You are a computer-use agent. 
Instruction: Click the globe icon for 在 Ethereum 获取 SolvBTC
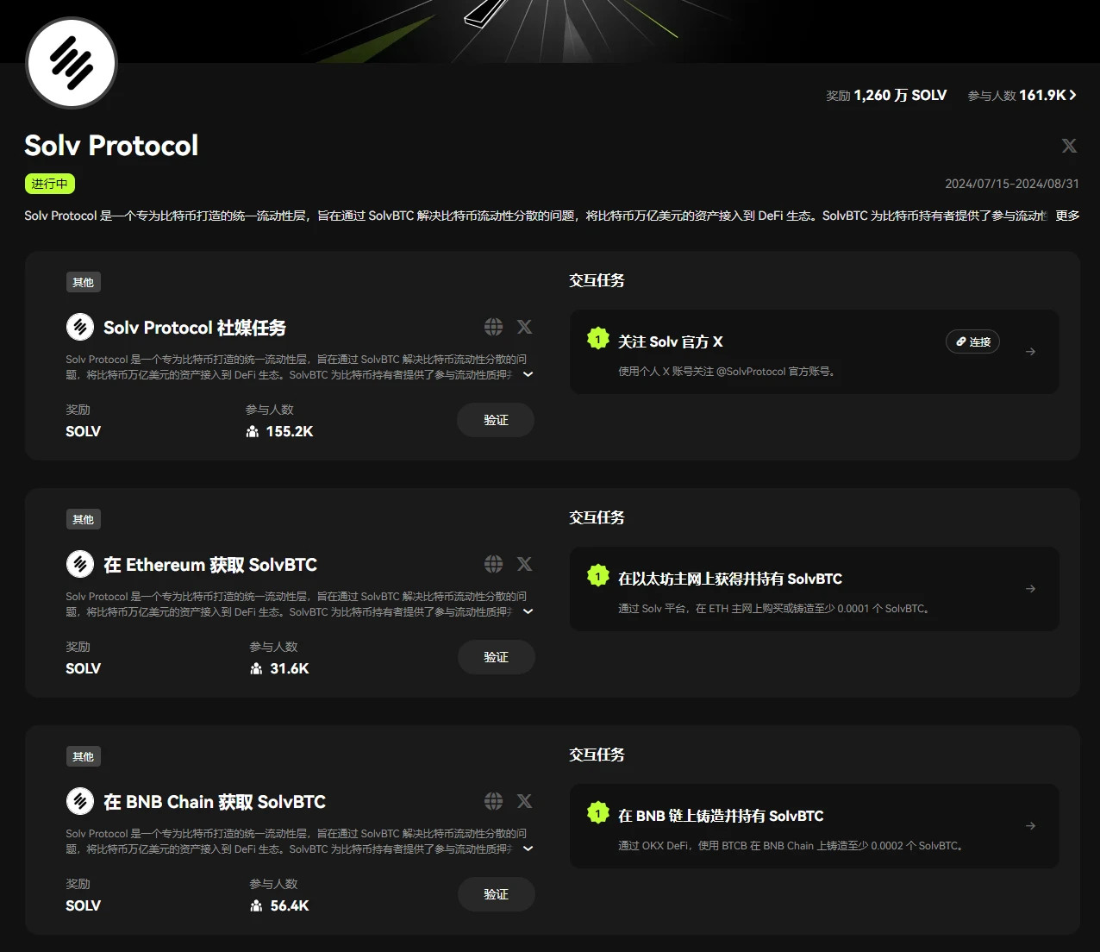tap(493, 564)
